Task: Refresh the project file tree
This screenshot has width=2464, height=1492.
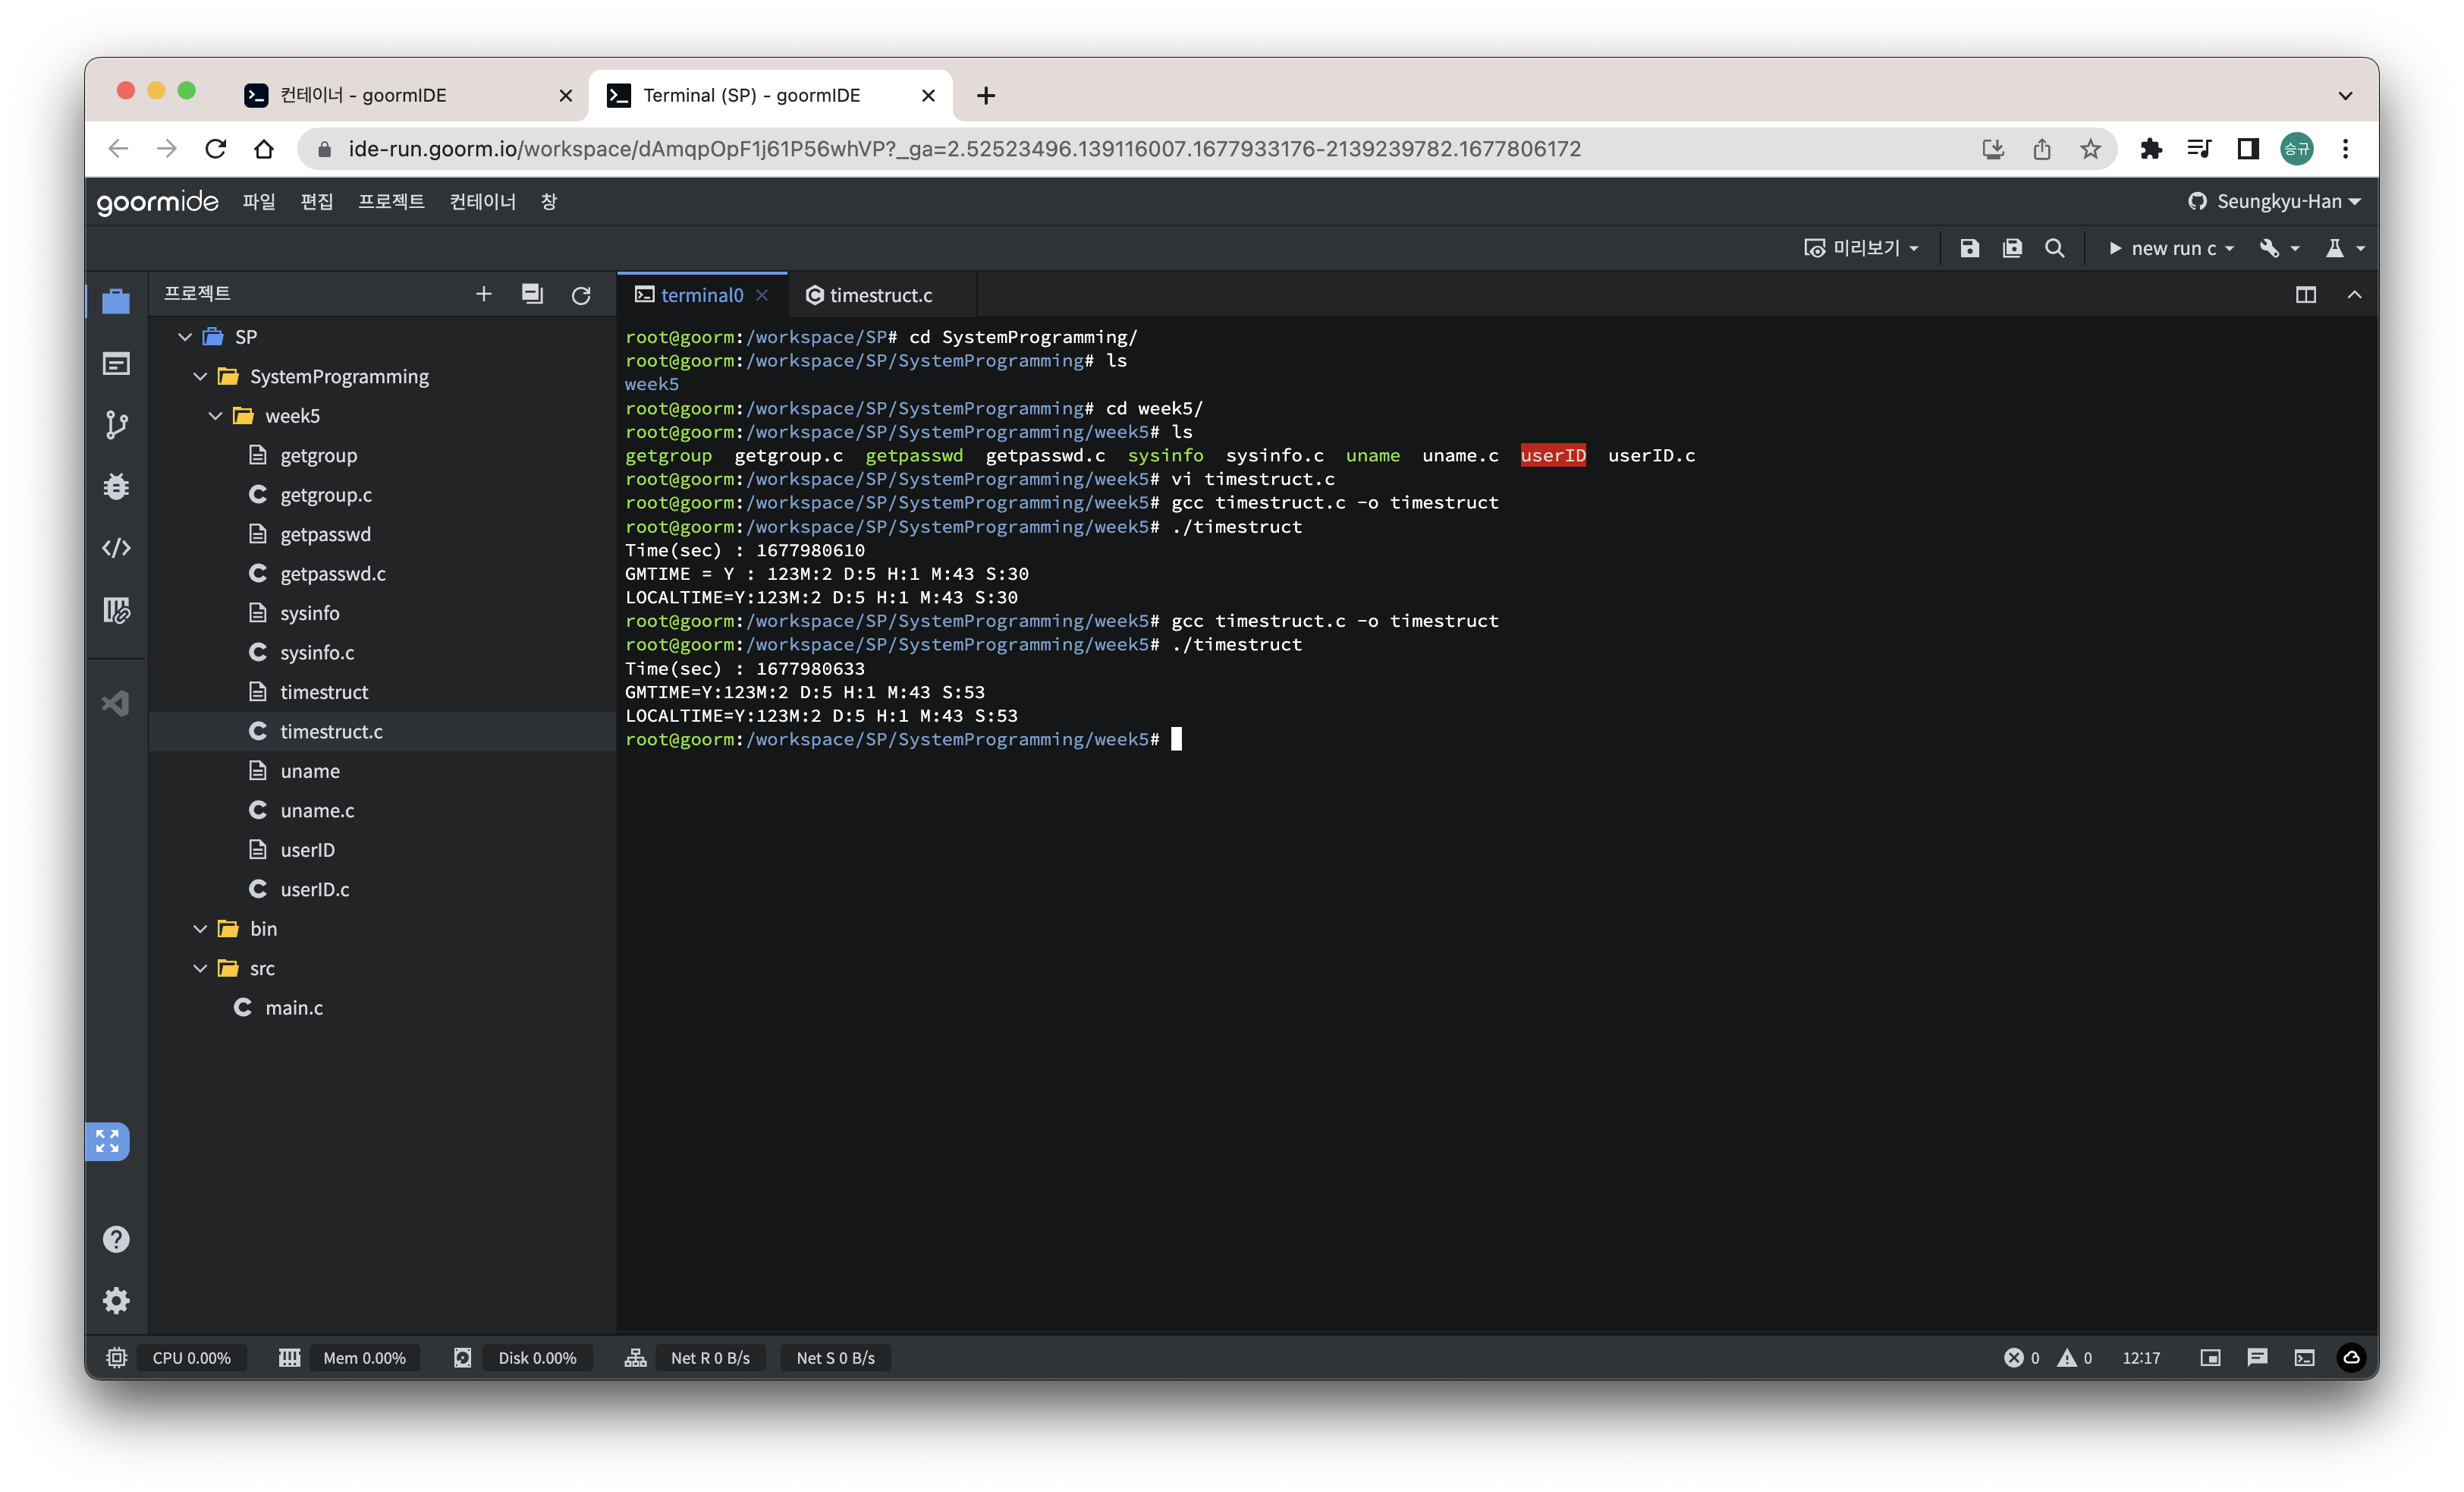Action: click(581, 294)
